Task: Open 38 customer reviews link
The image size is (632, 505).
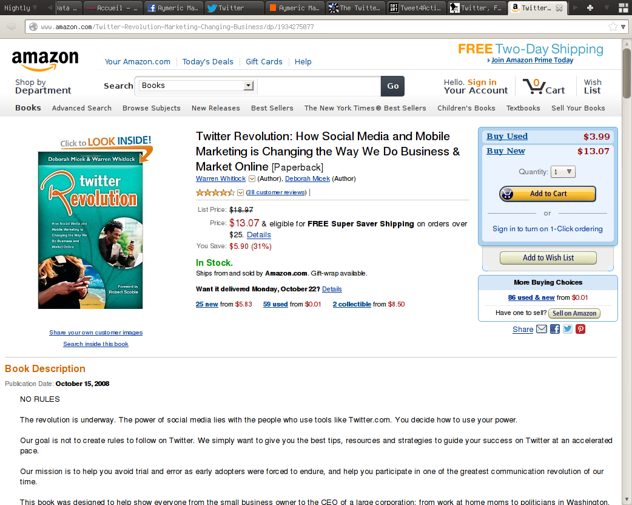Action: point(276,192)
